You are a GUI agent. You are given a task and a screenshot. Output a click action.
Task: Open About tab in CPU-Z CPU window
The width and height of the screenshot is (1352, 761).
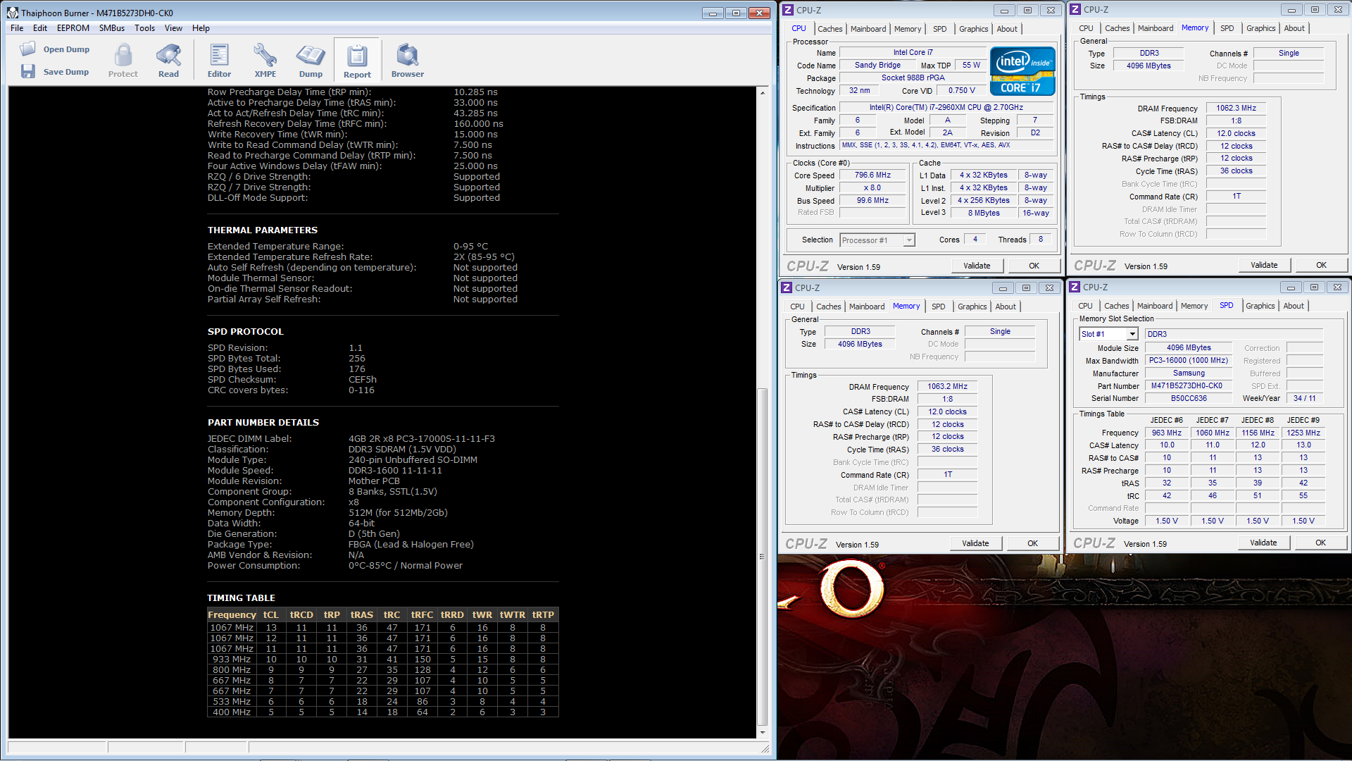[x=1007, y=29]
